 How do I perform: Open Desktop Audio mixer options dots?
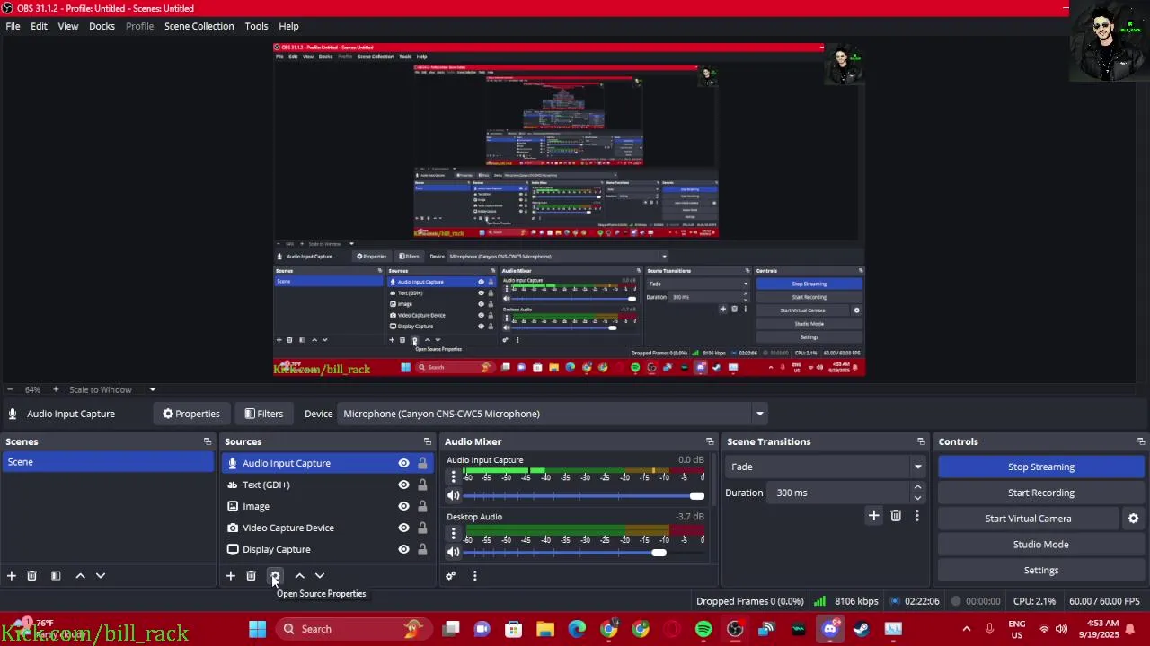coord(453,534)
